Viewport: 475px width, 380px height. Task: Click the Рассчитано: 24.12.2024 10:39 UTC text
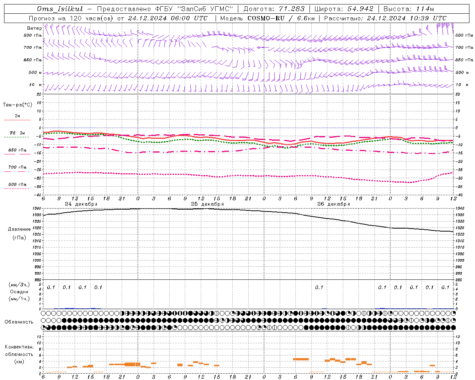tap(385, 18)
